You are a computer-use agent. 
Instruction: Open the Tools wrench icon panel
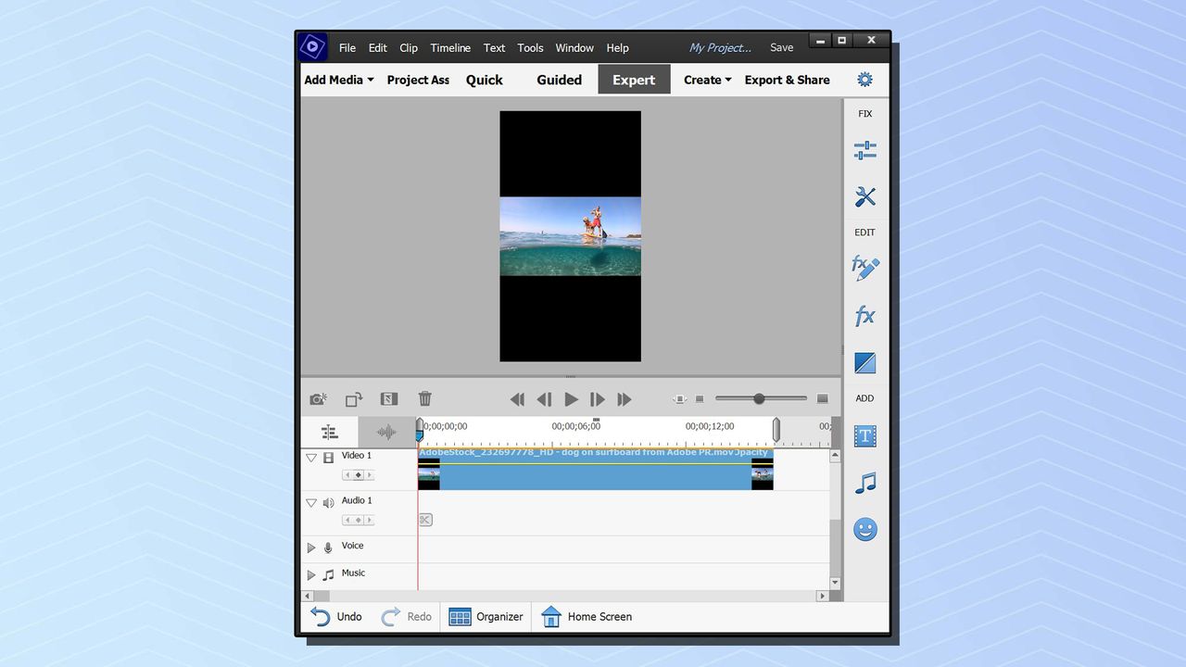864,196
